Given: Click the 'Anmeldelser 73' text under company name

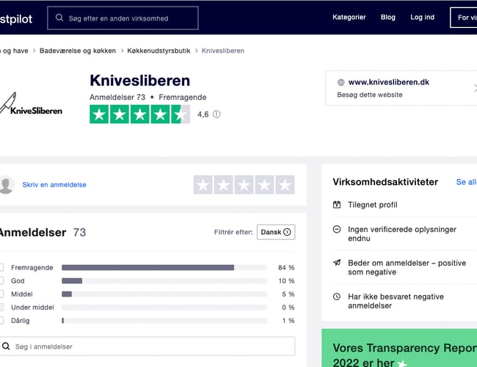Looking at the screenshot, I should (117, 98).
